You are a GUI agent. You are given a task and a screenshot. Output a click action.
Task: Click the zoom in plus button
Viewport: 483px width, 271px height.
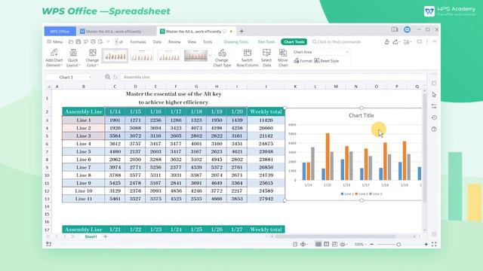pyautogui.click(x=426, y=244)
